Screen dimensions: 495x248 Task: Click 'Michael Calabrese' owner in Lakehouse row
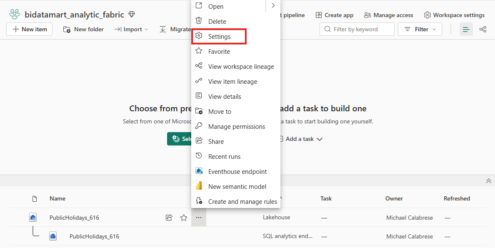pos(410,218)
